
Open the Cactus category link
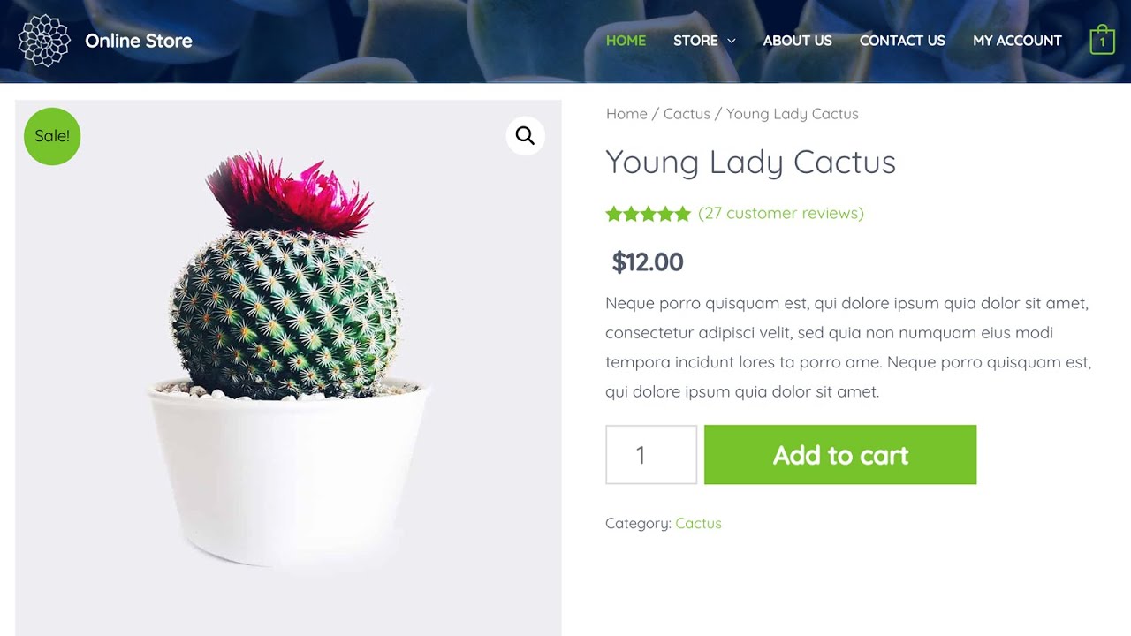[x=698, y=523]
